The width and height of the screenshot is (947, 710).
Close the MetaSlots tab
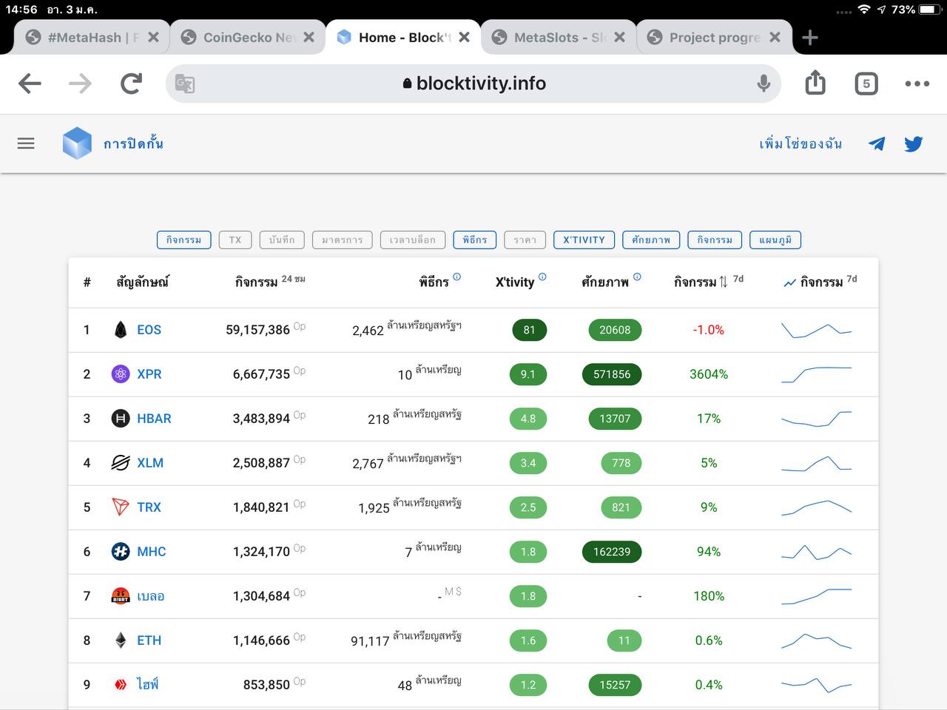pos(620,37)
